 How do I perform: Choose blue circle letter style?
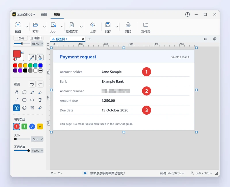coord(32,126)
